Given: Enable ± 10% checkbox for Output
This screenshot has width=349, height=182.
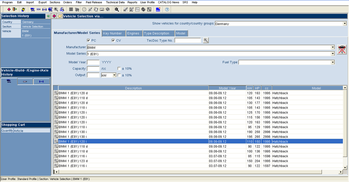Looking at the screenshot, I should tap(119, 75).
